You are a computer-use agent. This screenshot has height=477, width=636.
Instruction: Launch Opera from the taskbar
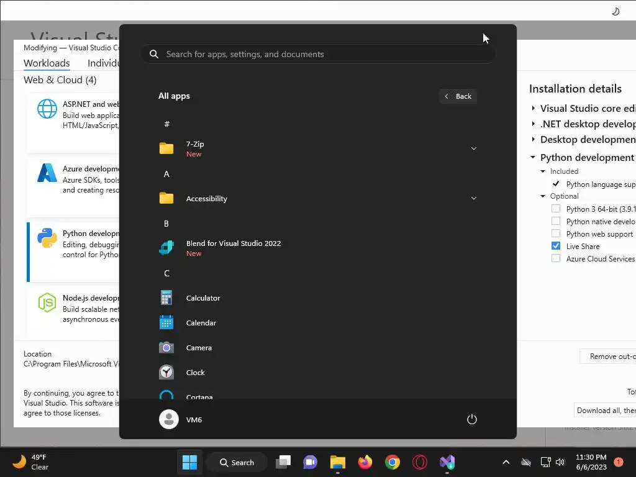(x=419, y=462)
